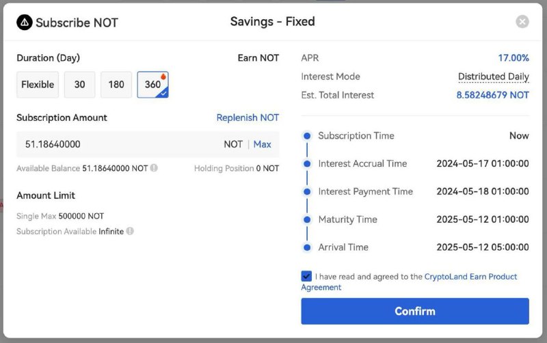Click the Earn NOT label
Image resolution: width=547 pixels, height=343 pixels.
[x=258, y=58]
